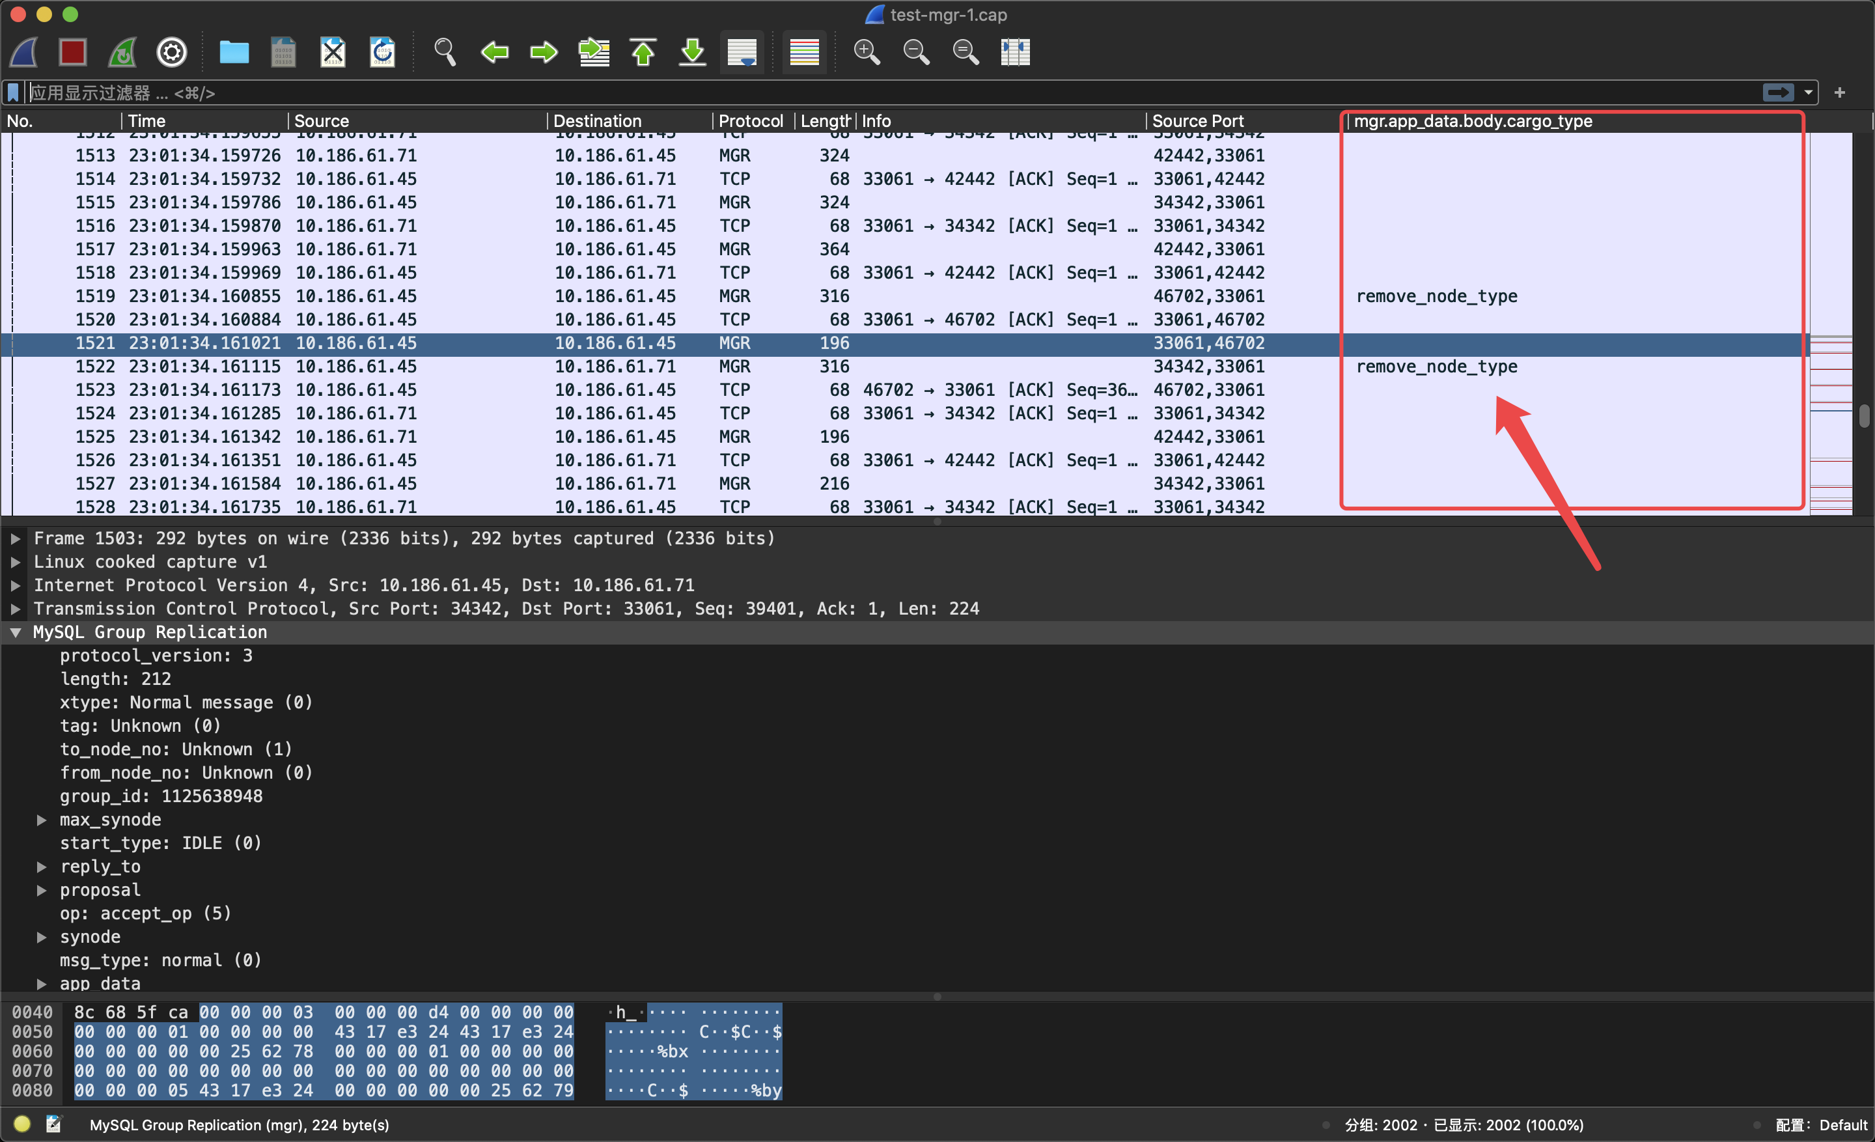Image resolution: width=1875 pixels, height=1142 pixels.
Task: Open a capture file with folder icon
Action: [234, 51]
